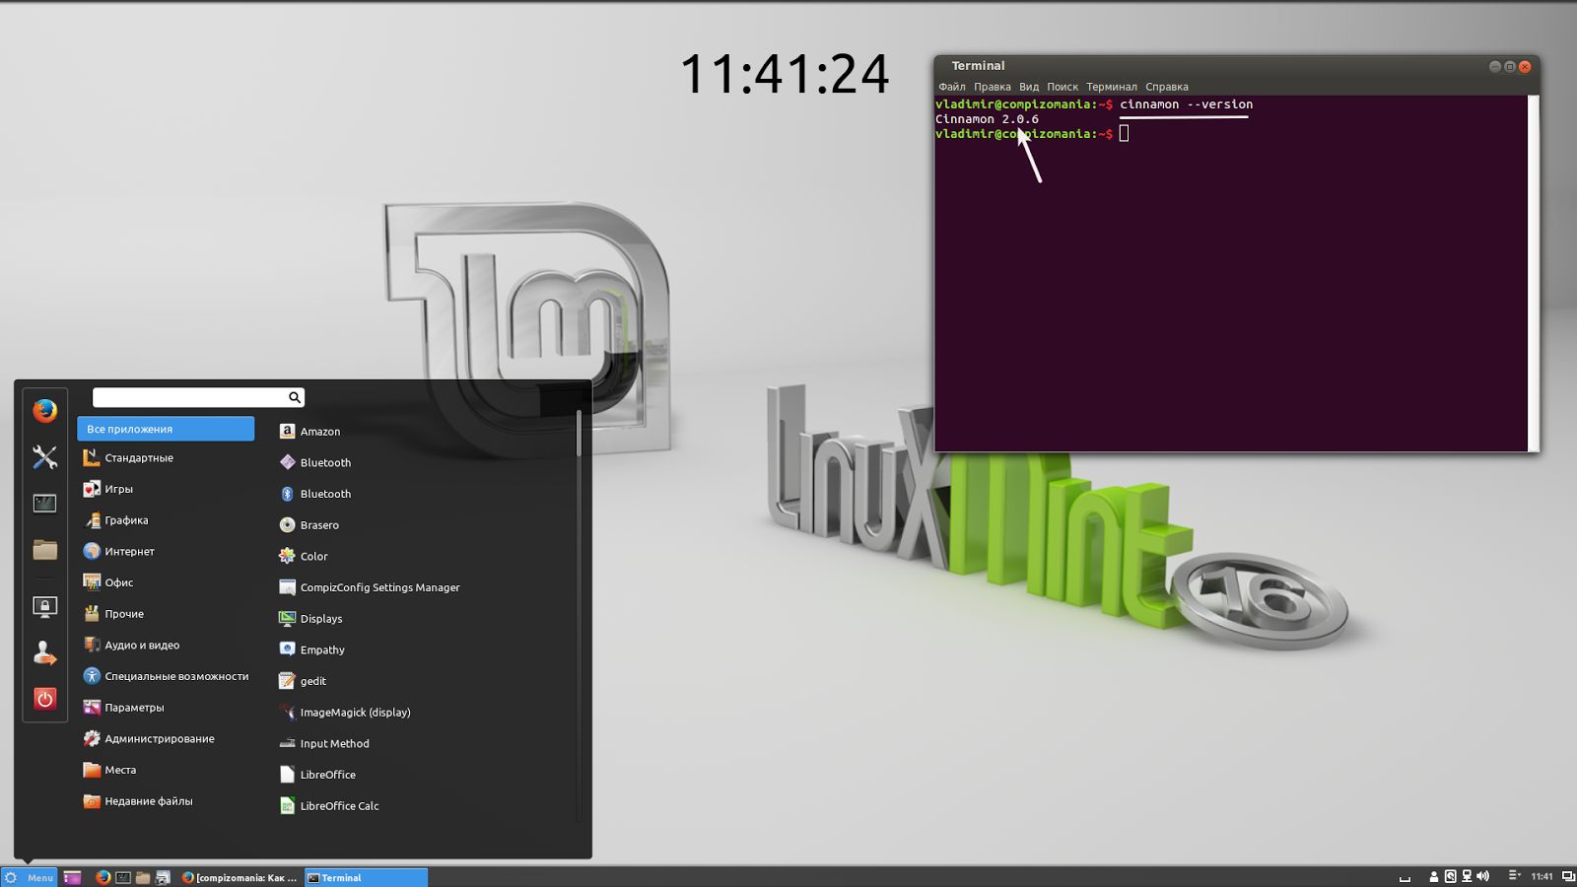
Task: Click the Menu button on the panel
Action: click(29, 877)
